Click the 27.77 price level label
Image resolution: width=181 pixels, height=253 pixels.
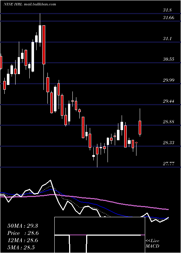click(x=169, y=164)
